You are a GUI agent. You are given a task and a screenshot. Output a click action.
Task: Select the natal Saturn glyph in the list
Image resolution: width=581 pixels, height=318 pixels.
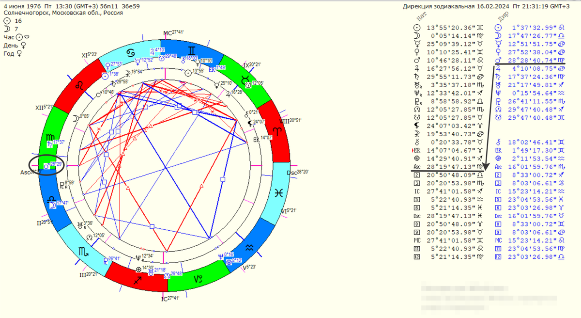pos(417,76)
